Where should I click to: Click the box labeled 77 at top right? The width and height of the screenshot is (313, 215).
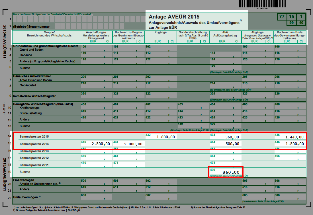(x=281, y=17)
